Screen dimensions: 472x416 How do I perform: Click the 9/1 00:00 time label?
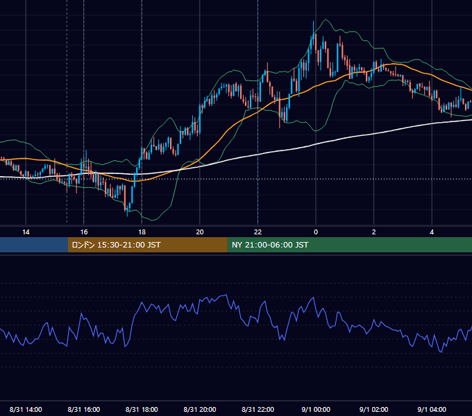pyautogui.click(x=316, y=409)
